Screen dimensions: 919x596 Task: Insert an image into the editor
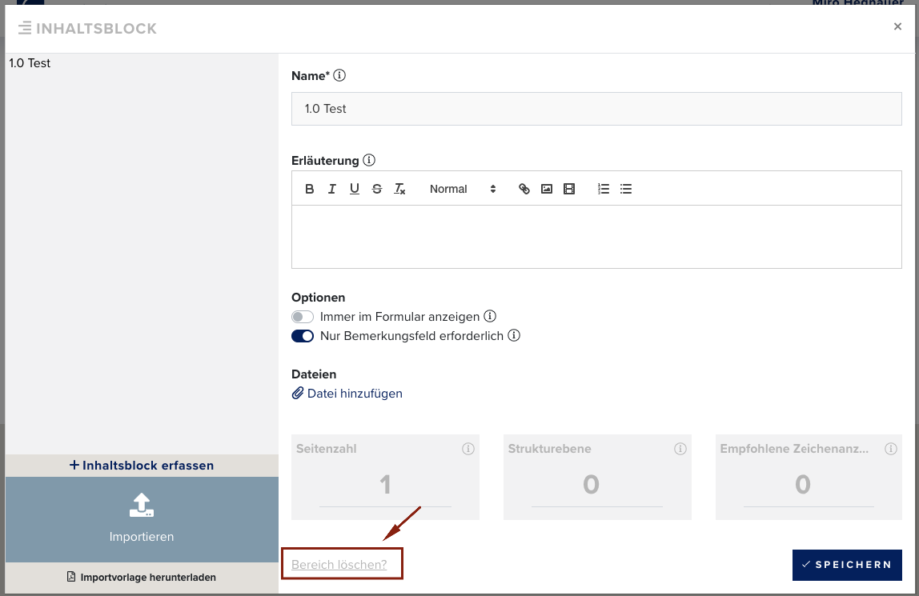point(547,189)
